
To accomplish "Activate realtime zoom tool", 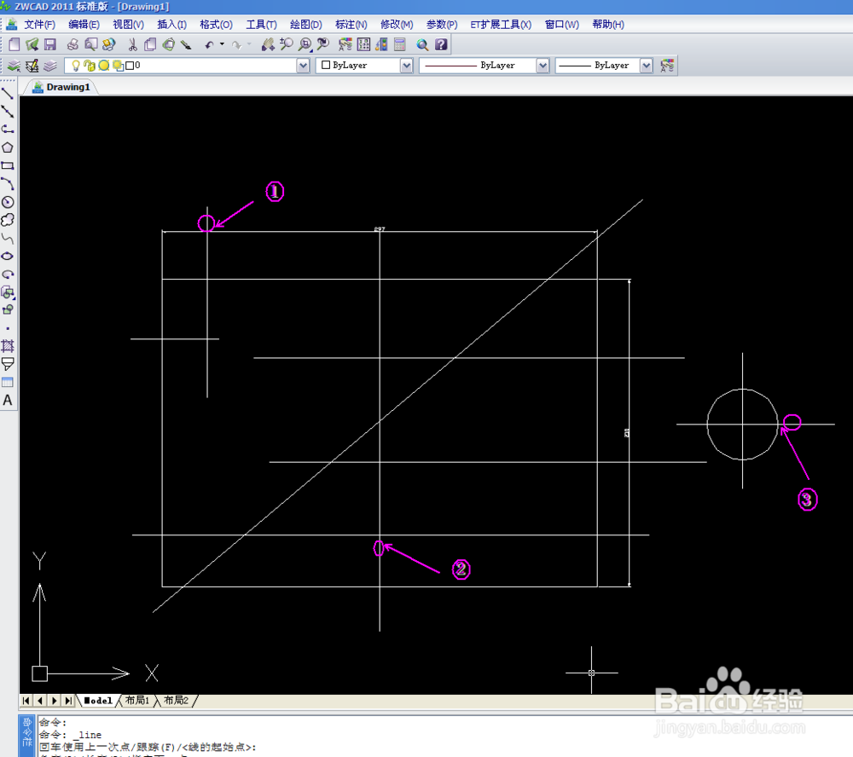I will 286,44.
